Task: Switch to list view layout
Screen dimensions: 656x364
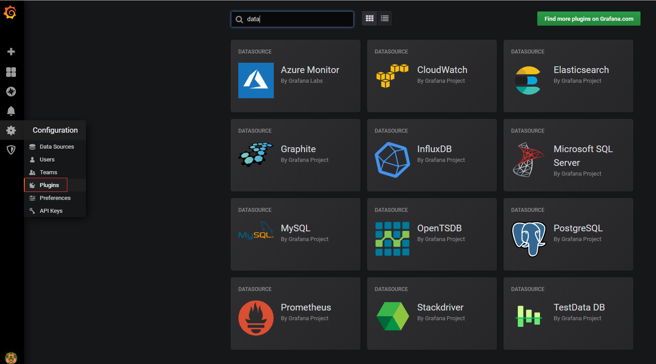Action: (384, 18)
